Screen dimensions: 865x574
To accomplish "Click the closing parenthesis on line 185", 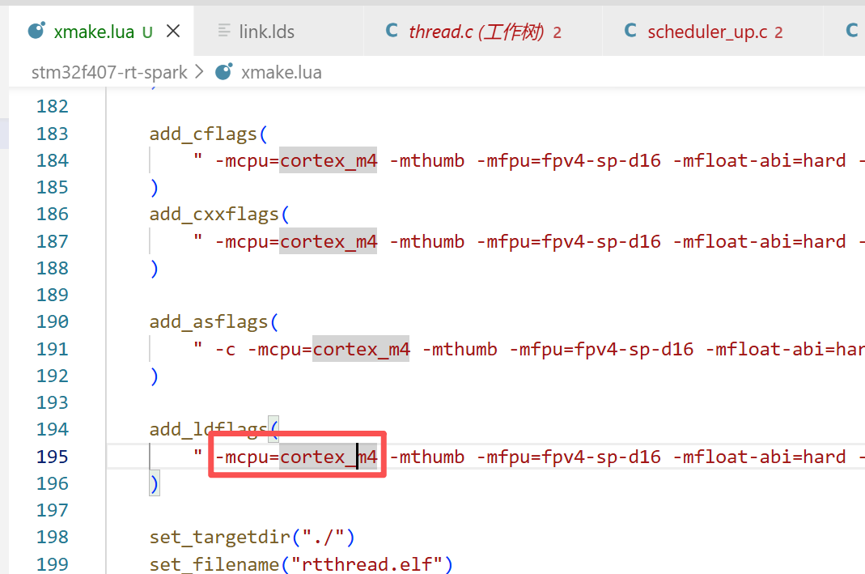I will (155, 188).
